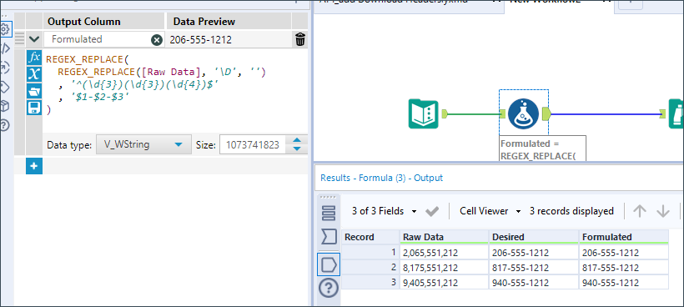Select the Text Input tool on the canvas
Viewport: 684px width, 307px height.
[x=423, y=113]
